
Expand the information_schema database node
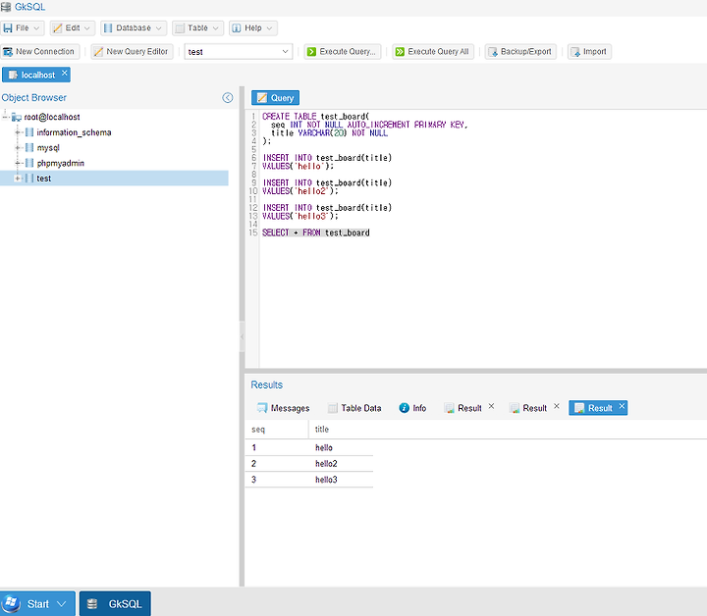(x=18, y=132)
